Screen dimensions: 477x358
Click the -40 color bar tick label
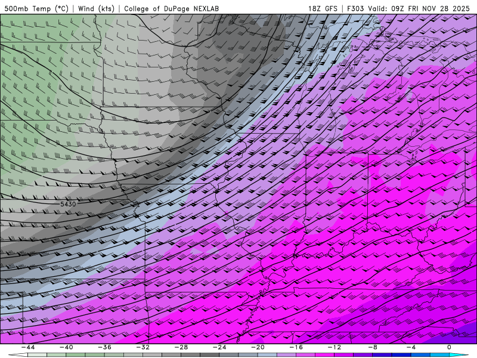[66, 347]
